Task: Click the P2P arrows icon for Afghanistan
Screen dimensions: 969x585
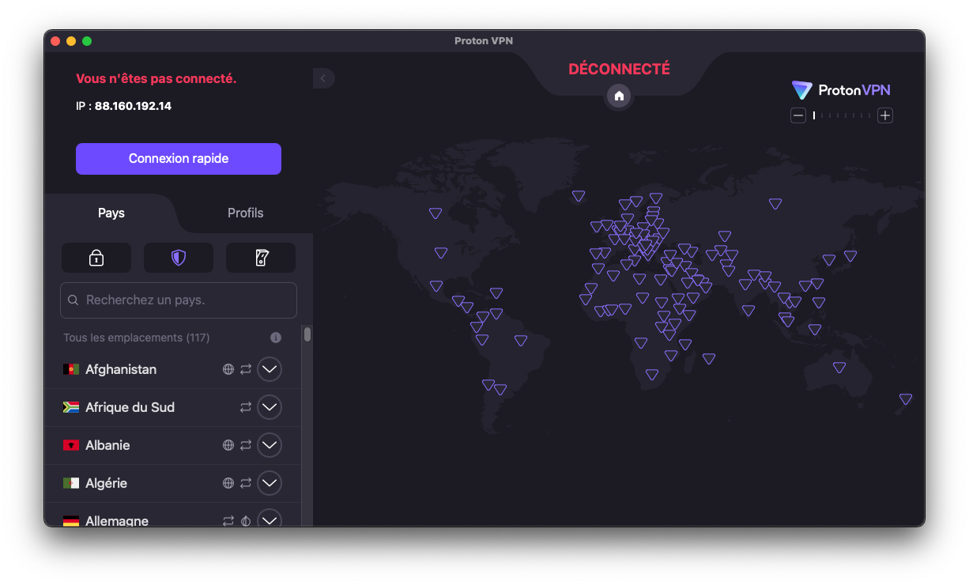Action: pyautogui.click(x=246, y=369)
